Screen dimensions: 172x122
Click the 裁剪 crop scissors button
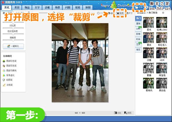coord(120,13)
